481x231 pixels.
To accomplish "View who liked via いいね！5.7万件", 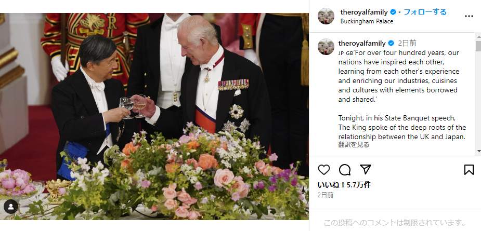I will 344,185.
